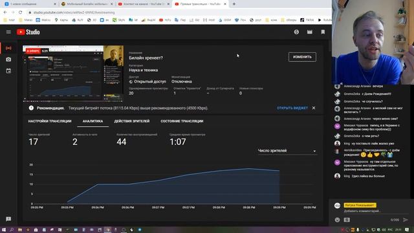Click the live stream preview thumbnail
This screenshot has width=414, height=233.
[73, 73]
